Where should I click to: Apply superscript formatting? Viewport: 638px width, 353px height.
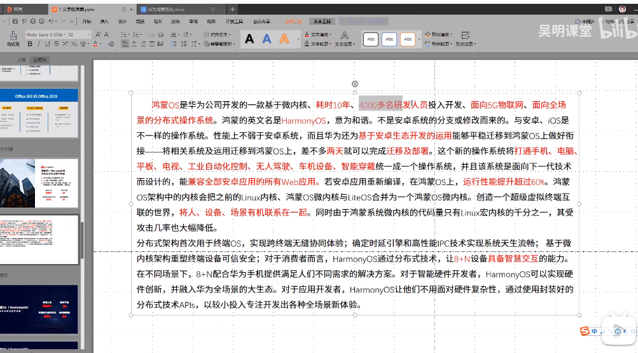(65, 44)
